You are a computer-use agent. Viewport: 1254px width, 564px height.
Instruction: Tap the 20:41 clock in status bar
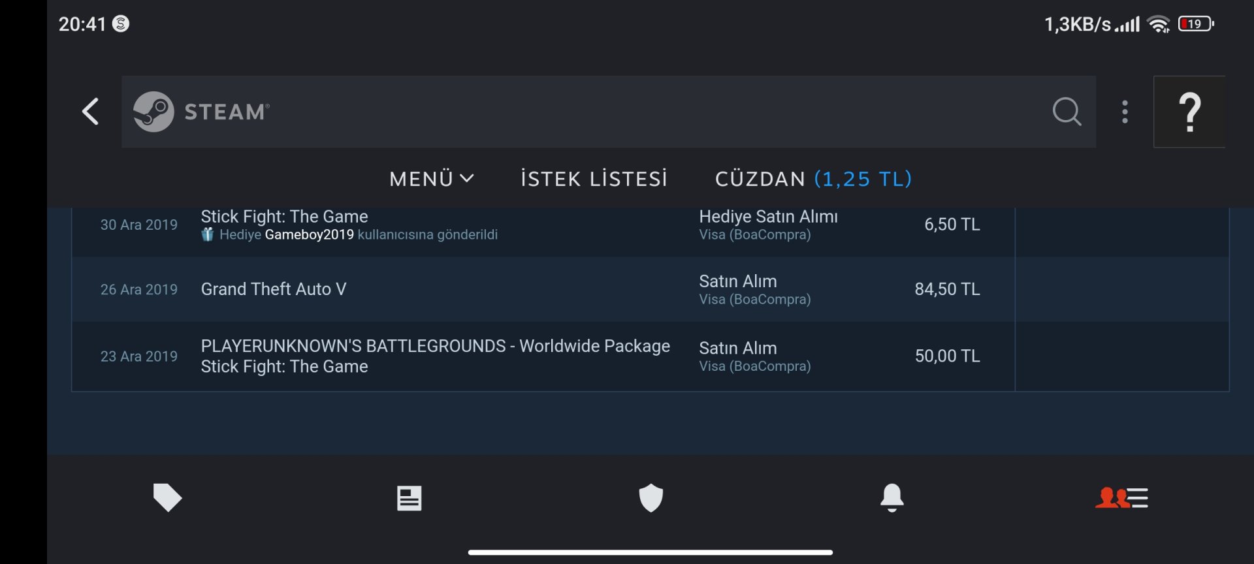point(82,24)
